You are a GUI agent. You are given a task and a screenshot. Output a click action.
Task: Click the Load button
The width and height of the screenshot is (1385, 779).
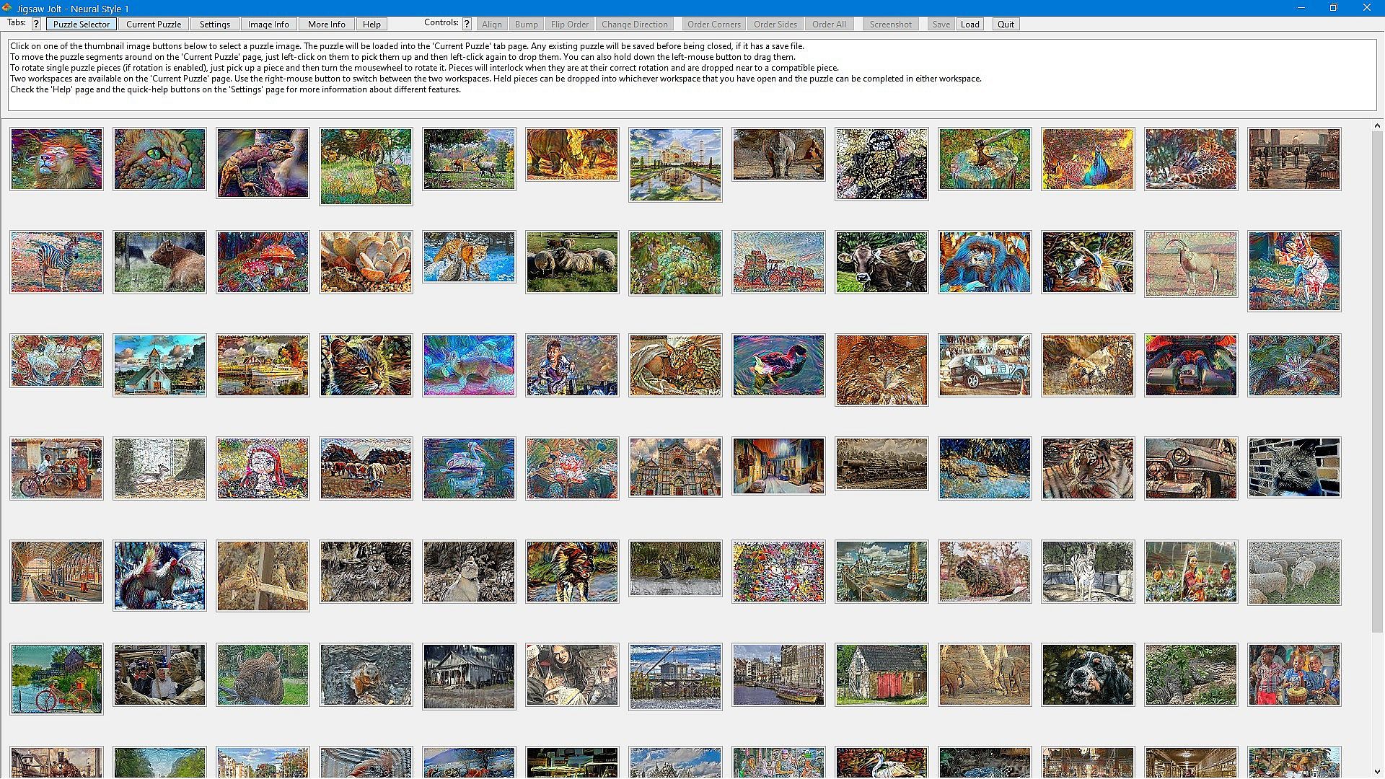969,24
